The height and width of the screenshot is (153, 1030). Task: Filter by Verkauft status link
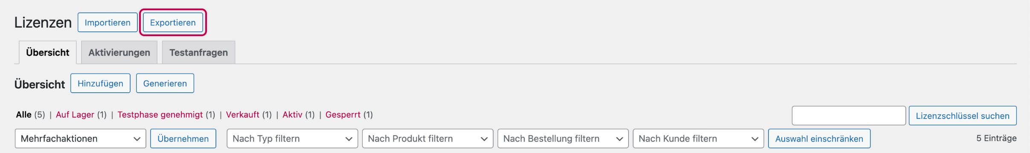[243, 115]
